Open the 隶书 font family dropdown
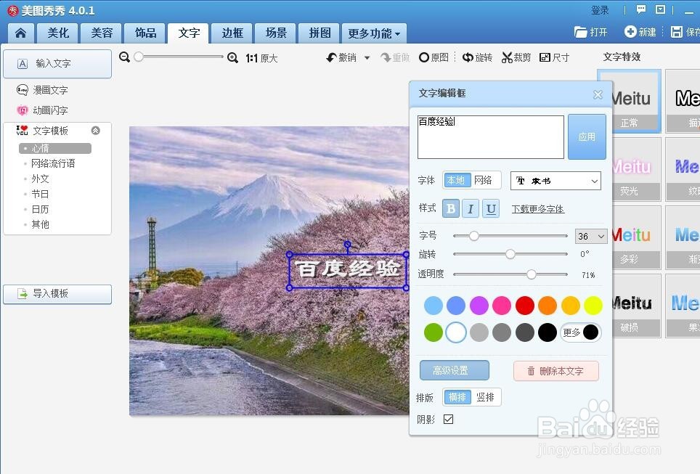This screenshot has height=474, width=700. (x=555, y=181)
